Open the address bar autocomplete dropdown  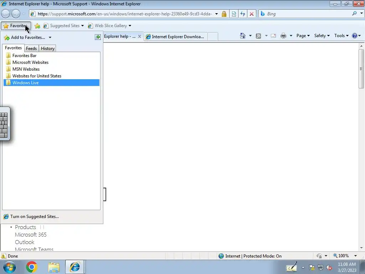tap(216, 14)
